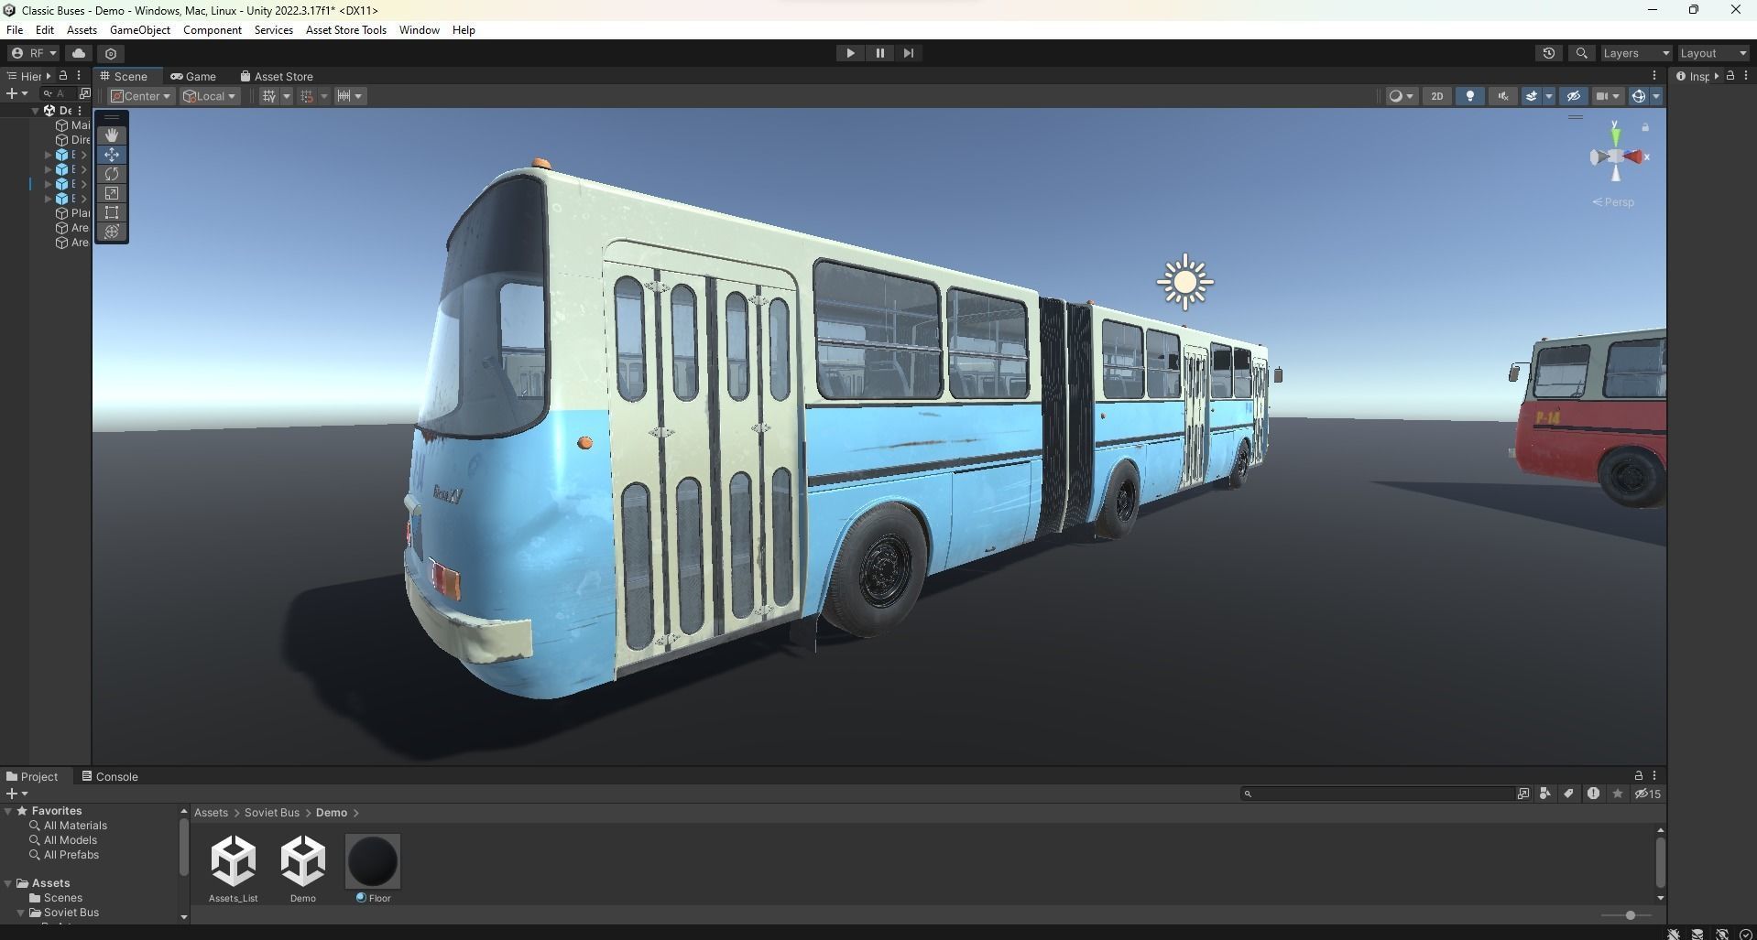Click the bug debug mode status icon
Viewport: 1757px width, 940px height.
[1674, 934]
